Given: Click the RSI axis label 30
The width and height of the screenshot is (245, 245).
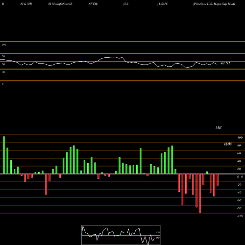Looking at the screenshot, I should pos(3,72).
